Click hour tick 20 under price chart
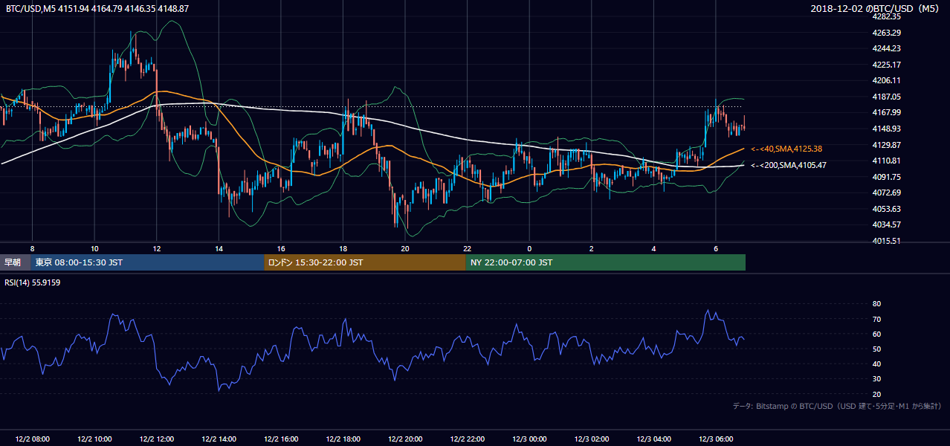This screenshot has width=950, height=446. [x=405, y=248]
